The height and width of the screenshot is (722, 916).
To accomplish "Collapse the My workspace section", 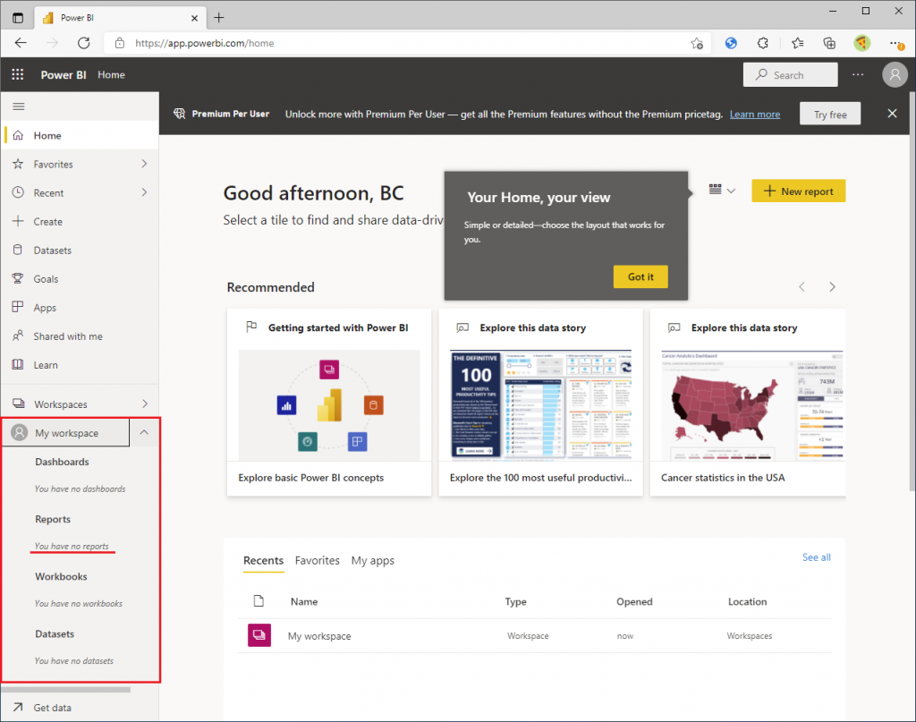I will click(x=144, y=432).
